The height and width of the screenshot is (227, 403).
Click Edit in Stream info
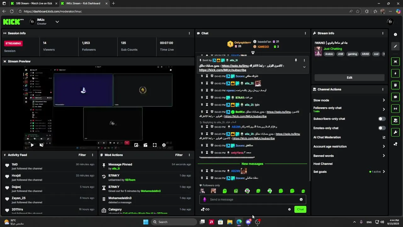tap(349, 78)
